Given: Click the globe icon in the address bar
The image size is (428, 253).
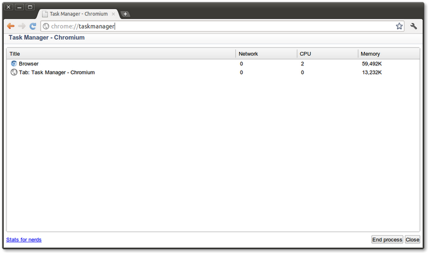Looking at the screenshot, I should (x=46, y=26).
